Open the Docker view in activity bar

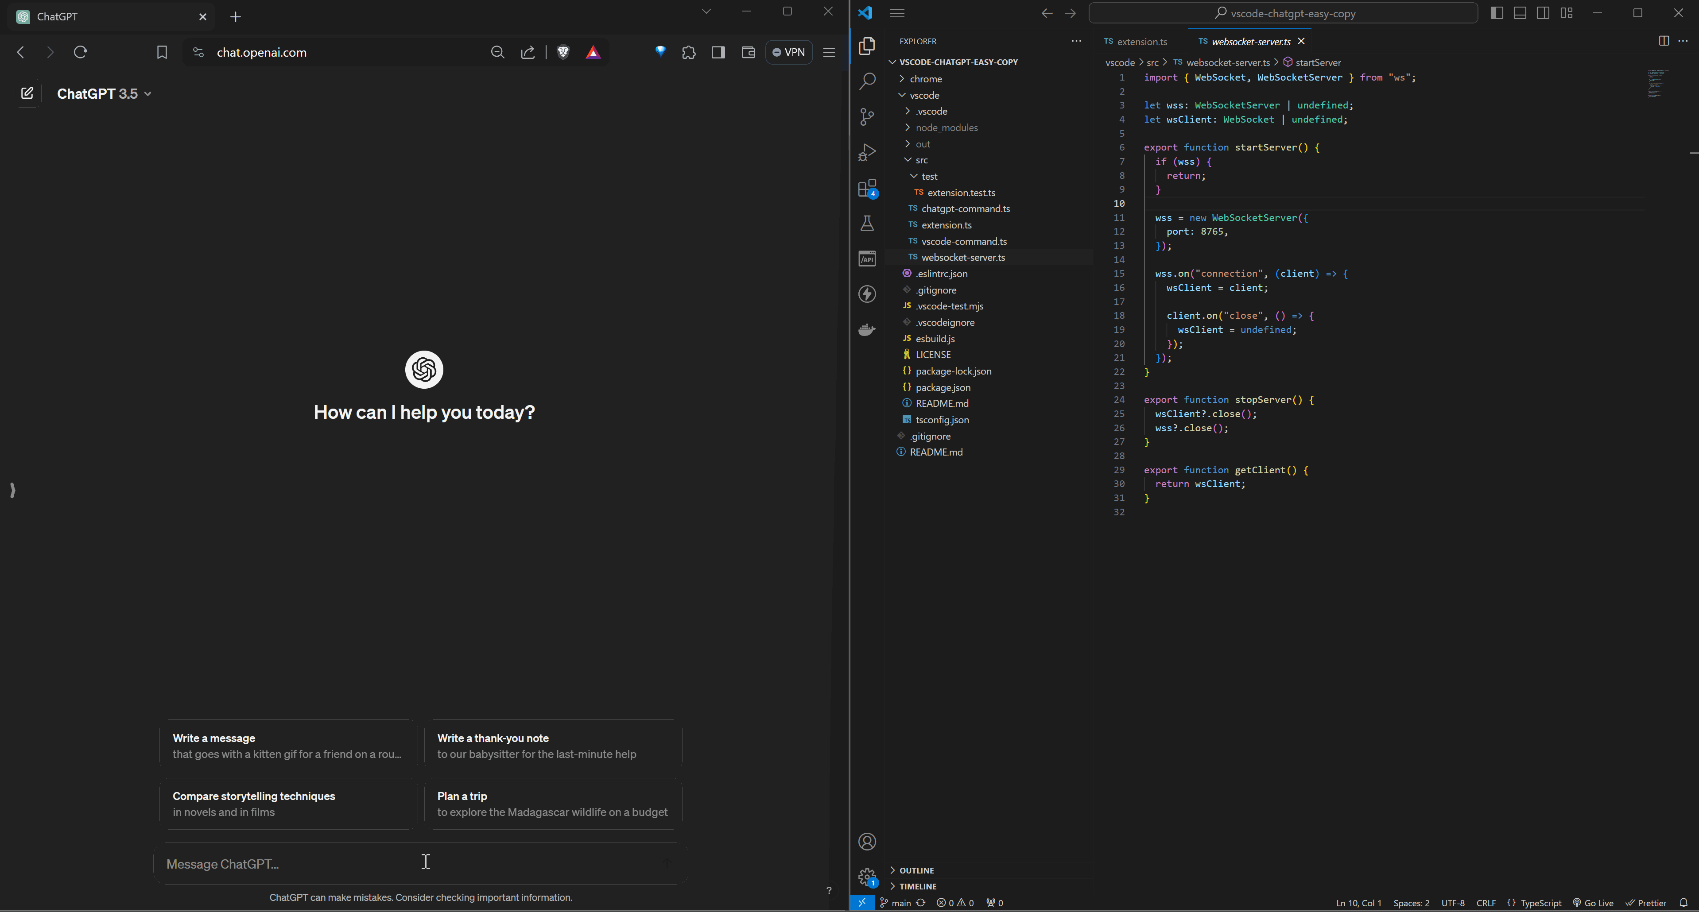pyautogui.click(x=867, y=329)
